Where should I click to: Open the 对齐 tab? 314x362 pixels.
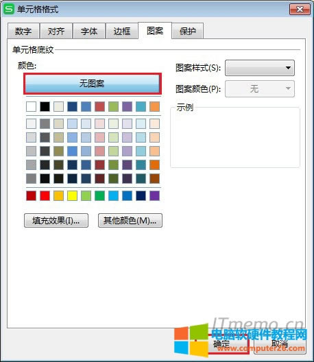(56, 31)
